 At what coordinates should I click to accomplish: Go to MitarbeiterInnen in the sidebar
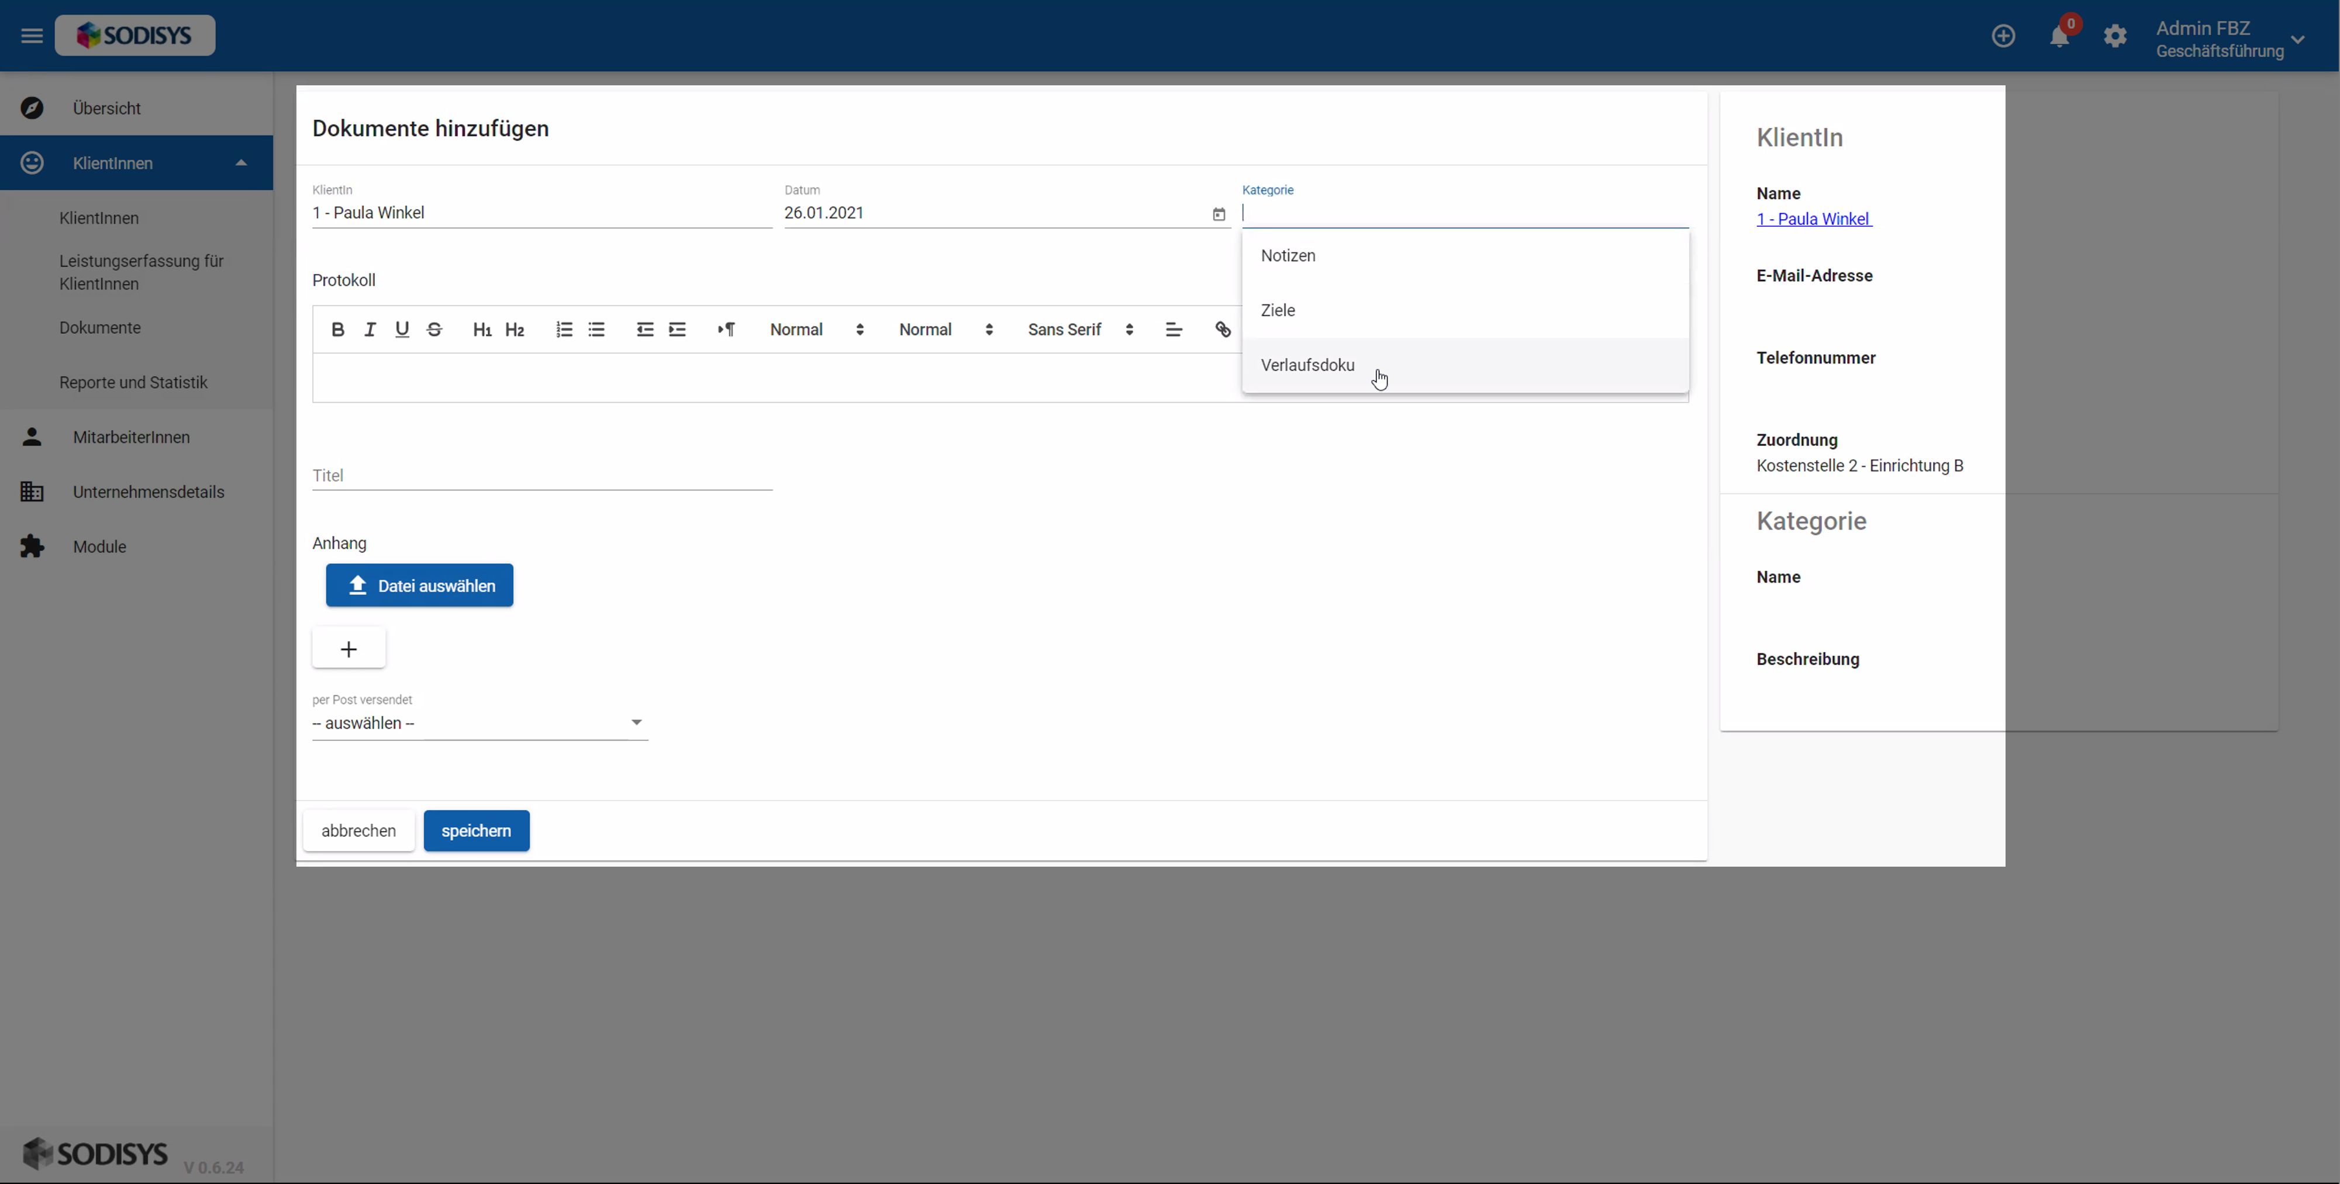[x=136, y=437]
